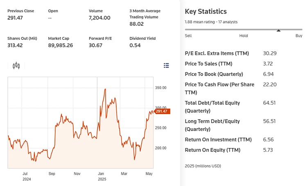Click the Sell end of rating scale
307x186 pixels.
(189, 36)
